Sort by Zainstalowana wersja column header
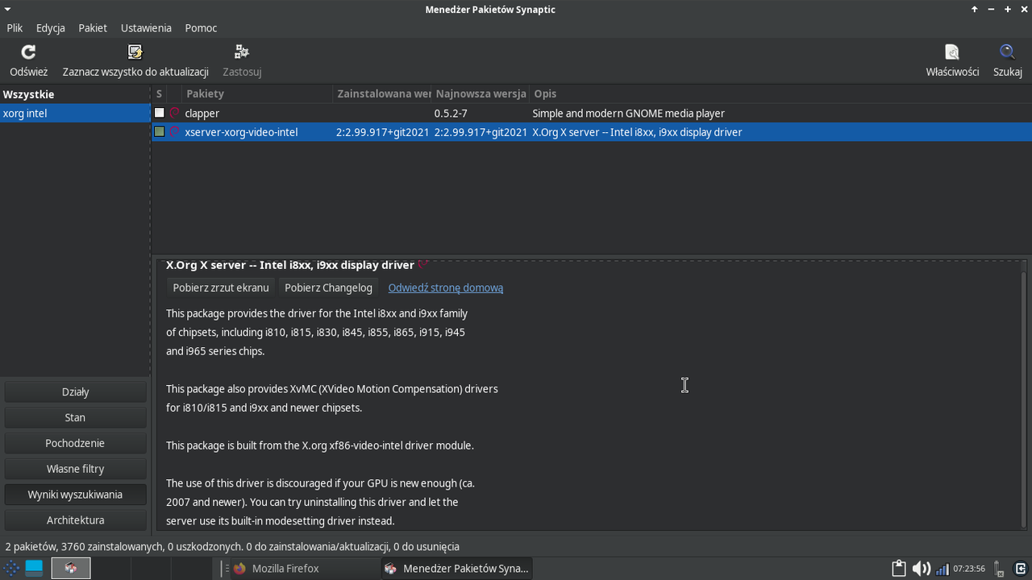 (382, 94)
